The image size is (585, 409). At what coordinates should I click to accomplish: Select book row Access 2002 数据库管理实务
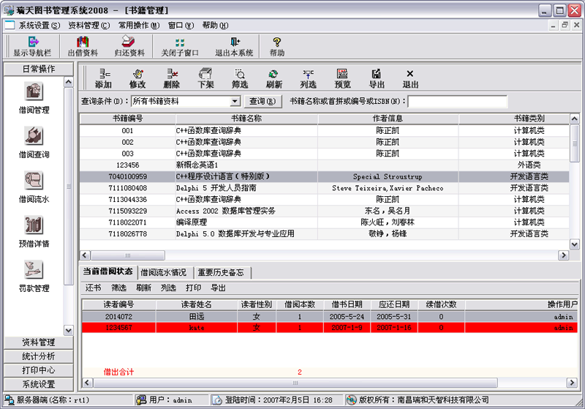coord(325,211)
